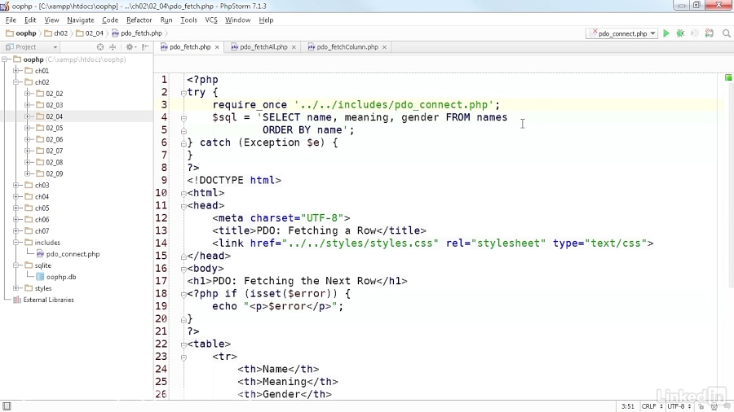
Task: Expand the ch03 folder in project tree
Action: [16, 186]
